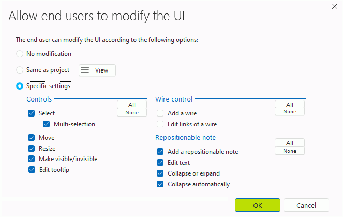The width and height of the screenshot is (343, 217).
Task: Toggle Make visible/invisible checkbox
Action: click(31, 159)
